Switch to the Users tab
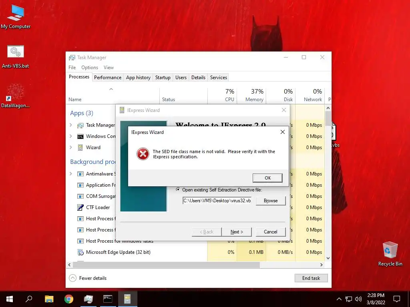The height and width of the screenshot is (307, 410). pos(181,77)
